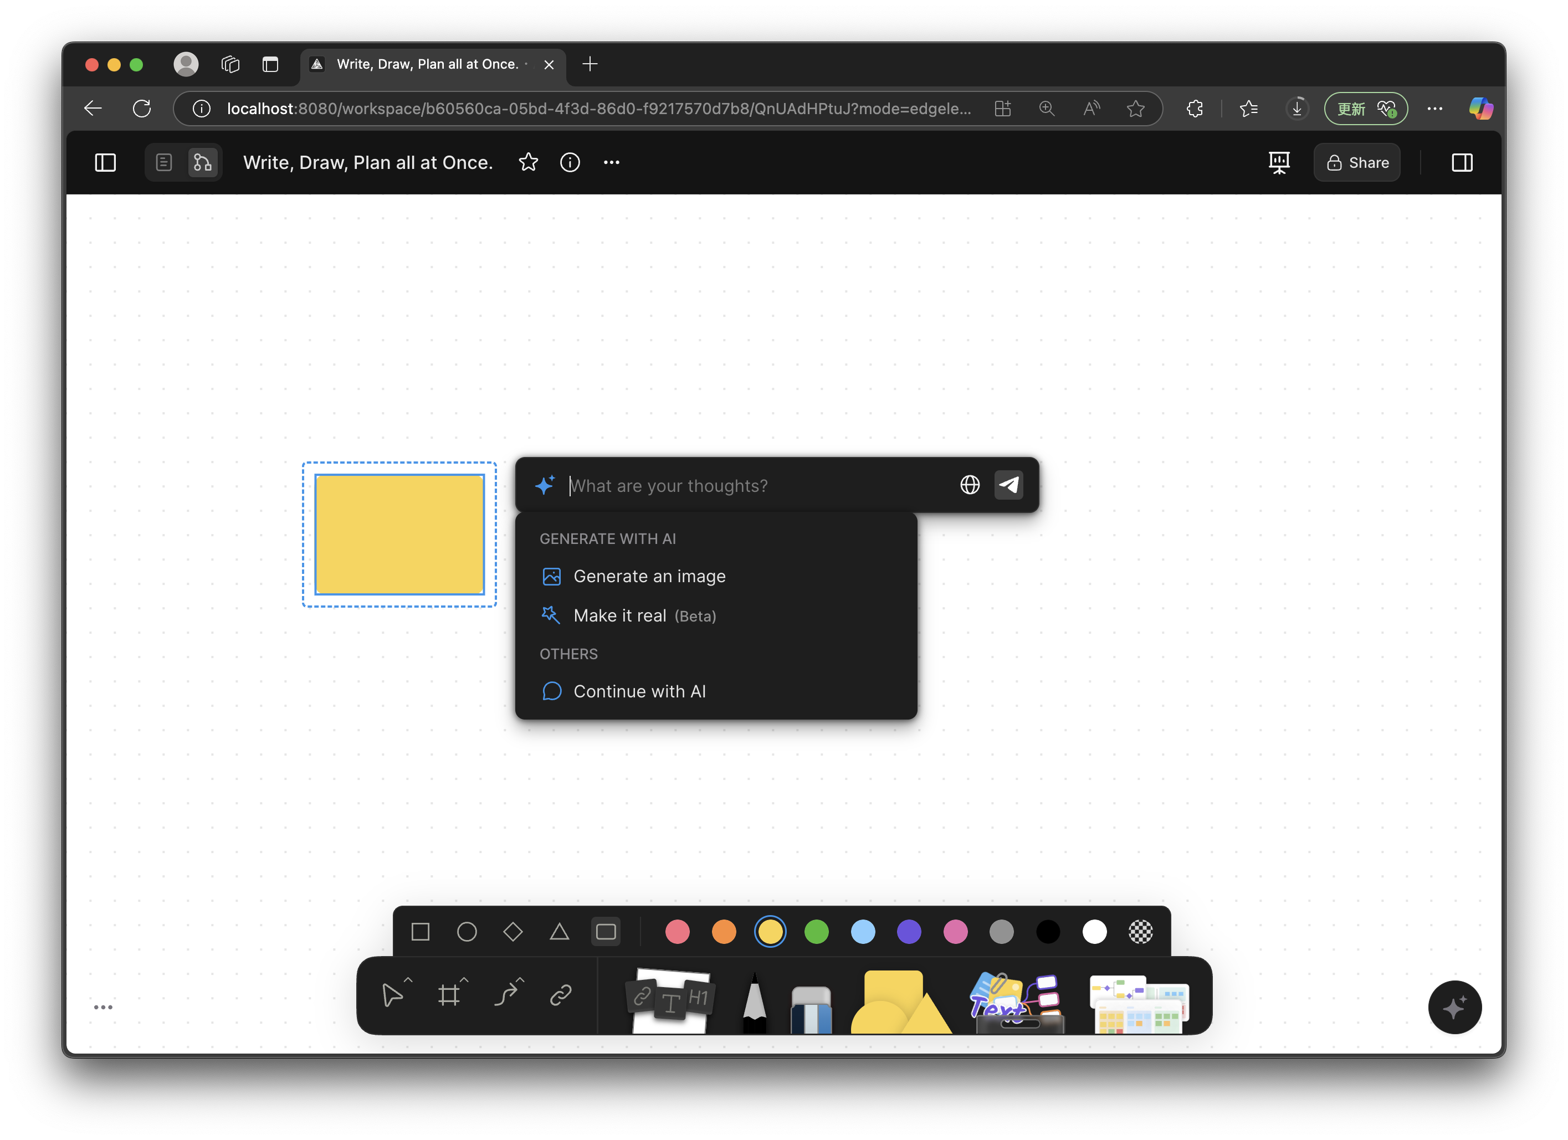This screenshot has height=1140, width=1568.
Task: Select the pen drawing tool
Action: click(x=754, y=1003)
